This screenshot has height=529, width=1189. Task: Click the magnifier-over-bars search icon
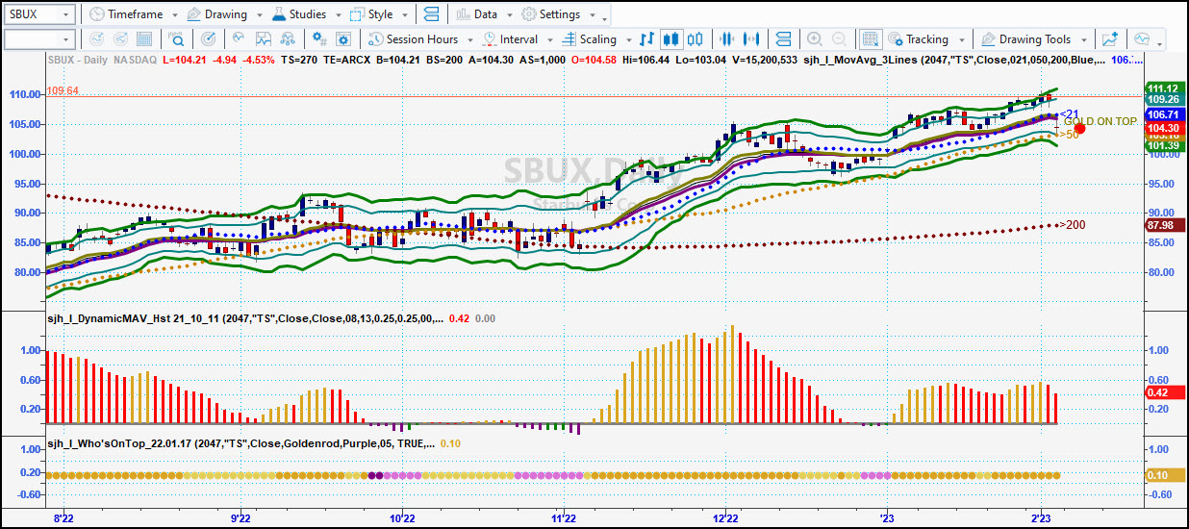[177, 39]
